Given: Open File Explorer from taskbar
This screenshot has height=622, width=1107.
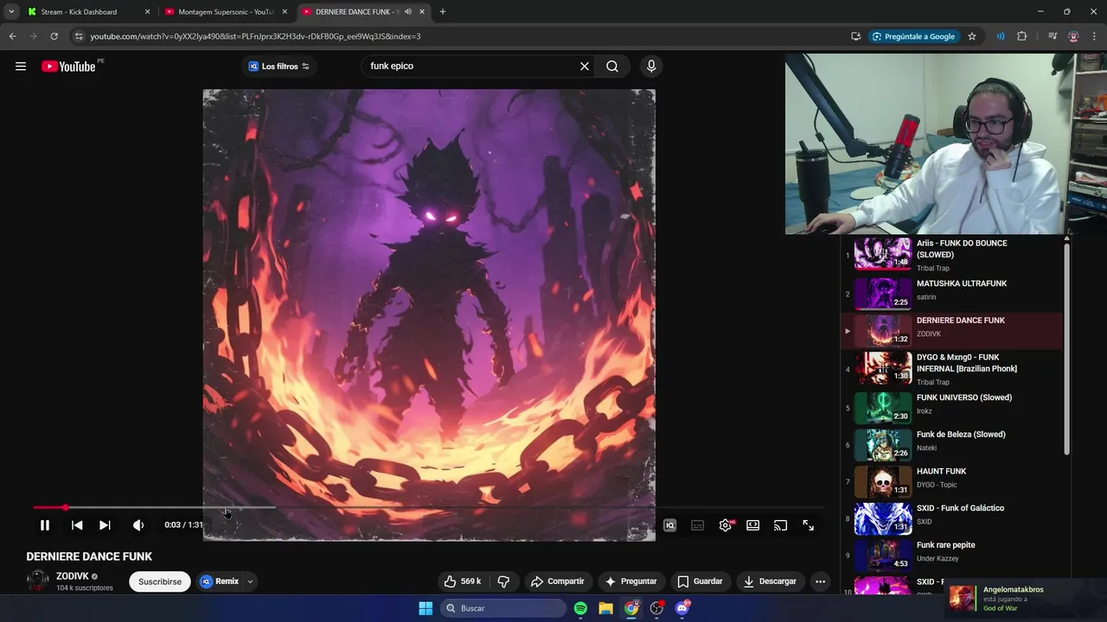Looking at the screenshot, I should (x=606, y=608).
